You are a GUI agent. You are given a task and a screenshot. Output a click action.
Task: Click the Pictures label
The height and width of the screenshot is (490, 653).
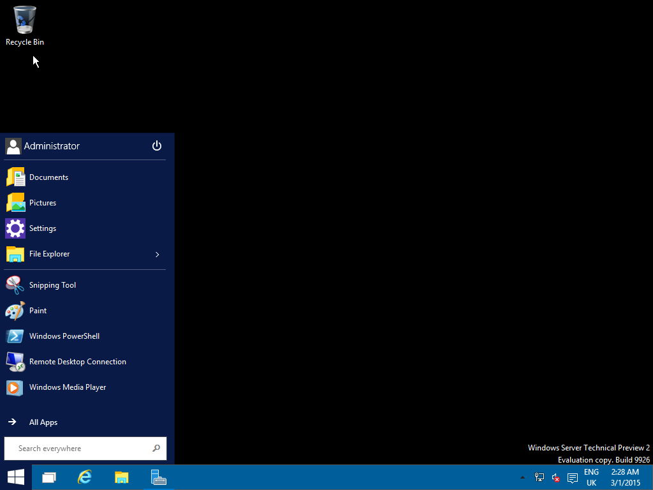(x=43, y=202)
